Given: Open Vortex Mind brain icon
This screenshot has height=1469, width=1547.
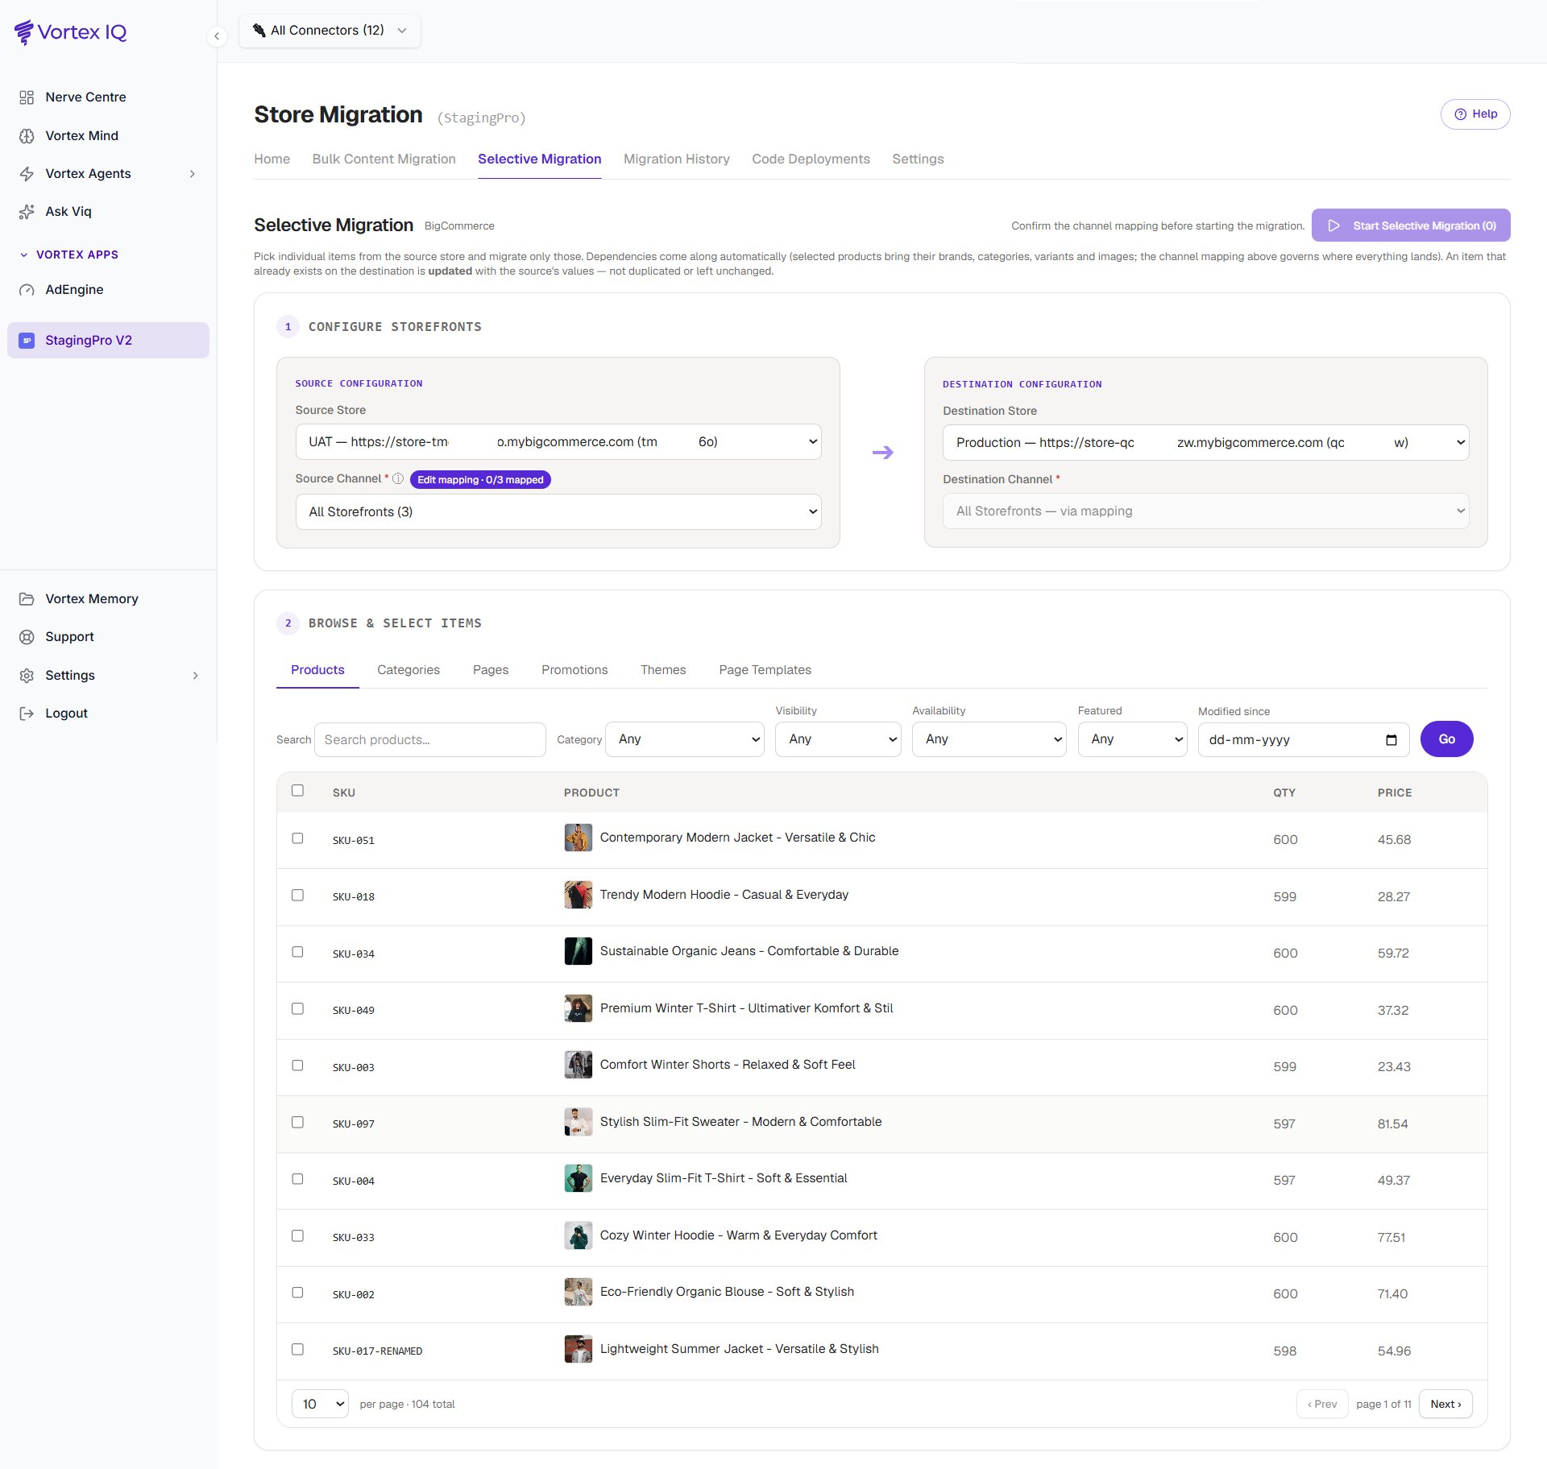Looking at the screenshot, I should (27, 136).
